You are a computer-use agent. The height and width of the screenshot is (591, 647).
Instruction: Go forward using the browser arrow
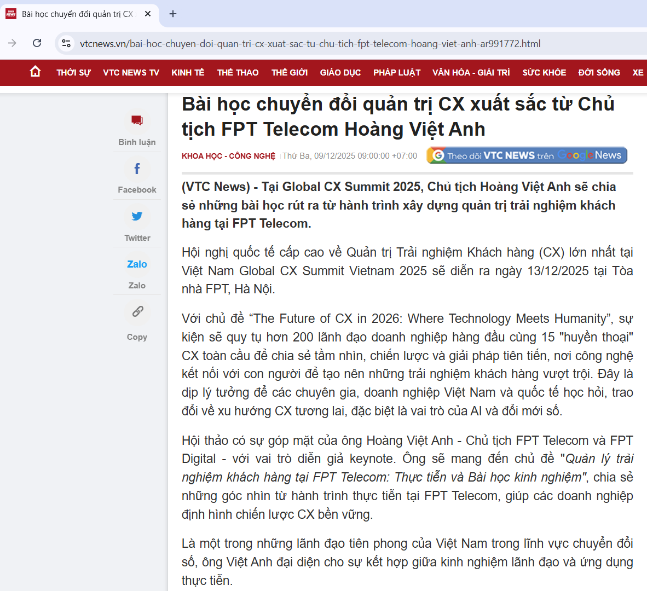(x=13, y=43)
